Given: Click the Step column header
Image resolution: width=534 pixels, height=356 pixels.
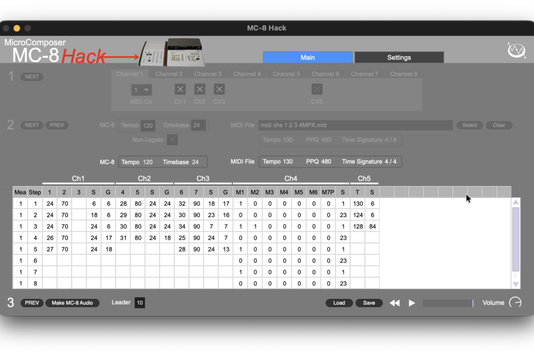Looking at the screenshot, I should [35, 192].
